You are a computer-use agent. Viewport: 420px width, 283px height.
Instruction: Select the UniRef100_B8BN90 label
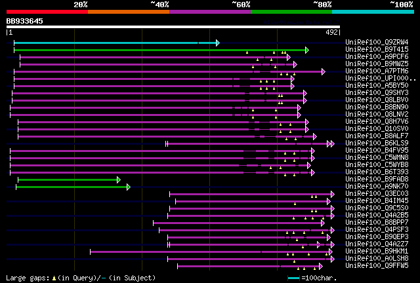[x=377, y=107]
